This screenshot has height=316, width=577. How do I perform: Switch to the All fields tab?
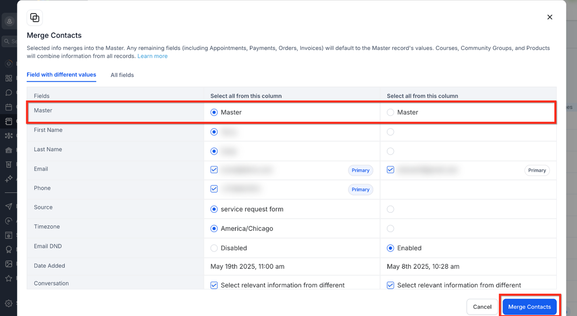point(122,75)
